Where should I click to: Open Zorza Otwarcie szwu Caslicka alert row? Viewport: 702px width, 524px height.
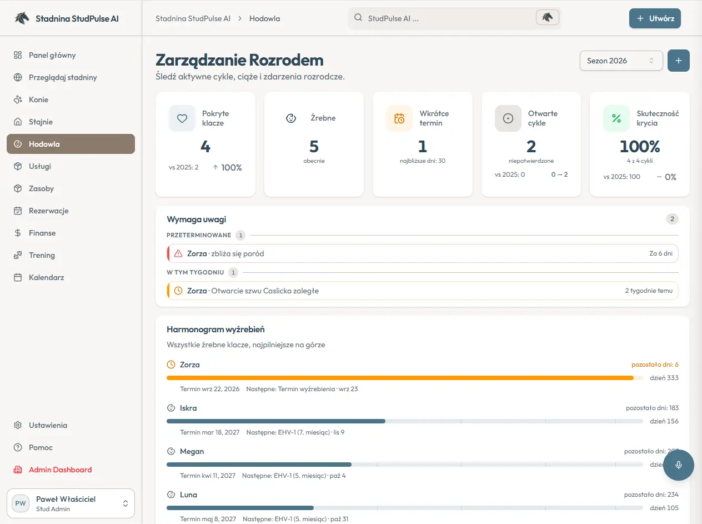423,291
